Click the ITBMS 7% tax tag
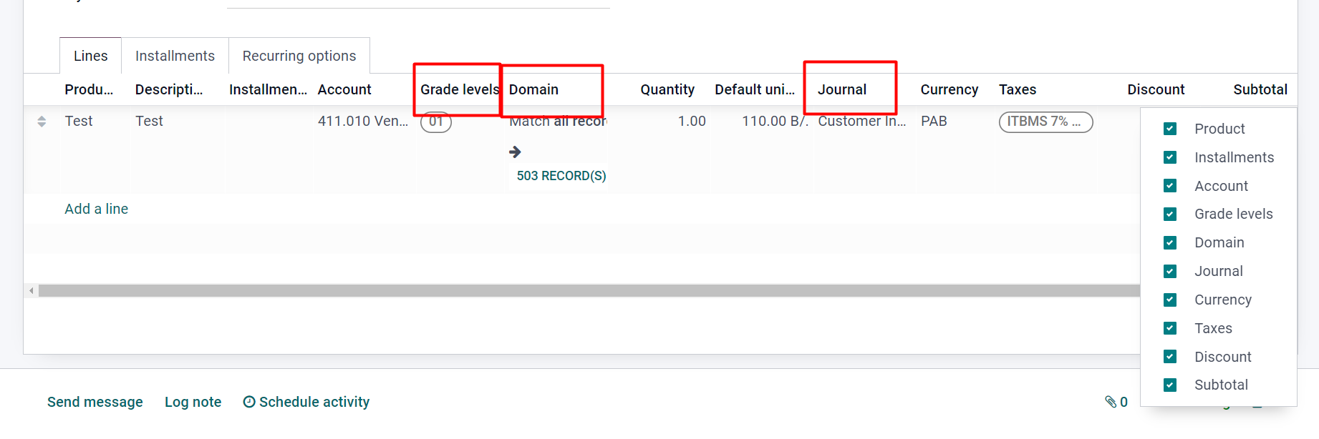The width and height of the screenshot is (1319, 439). coord(1045,122)
